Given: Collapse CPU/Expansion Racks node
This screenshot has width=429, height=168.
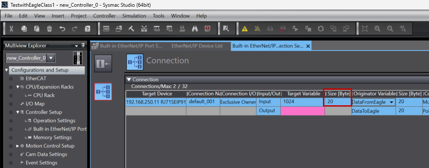Looking at the screenshot, I should tap(18, 87).
